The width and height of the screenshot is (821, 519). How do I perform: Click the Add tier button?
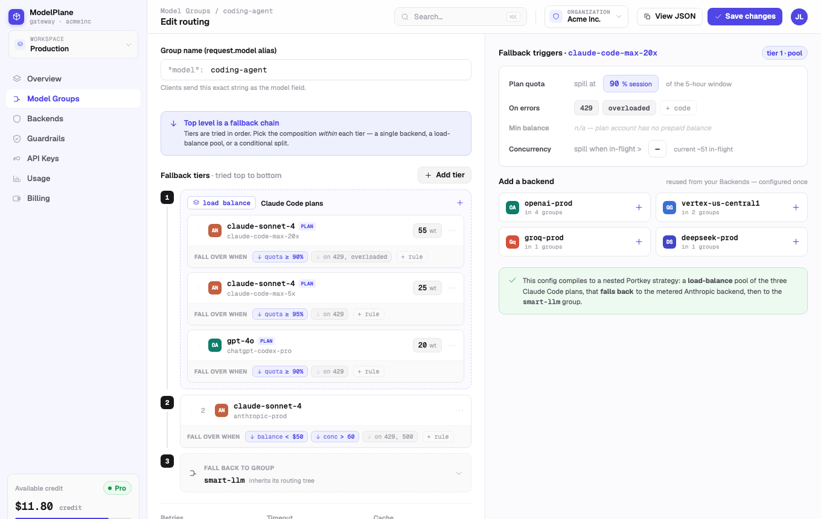tap(444, 175)
